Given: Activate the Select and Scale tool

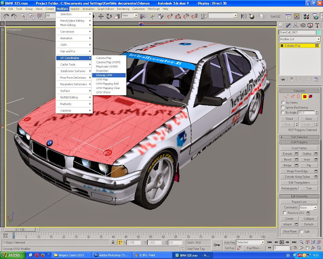Looking at the screenshot, I should pyautogui.click(x=117, y=16).
